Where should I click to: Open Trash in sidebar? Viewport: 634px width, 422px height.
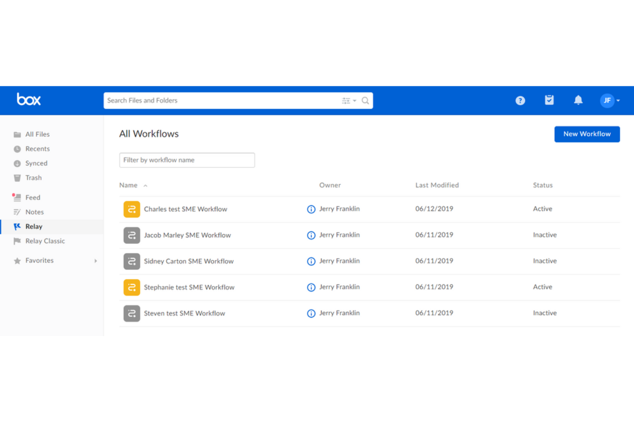tap(33, 178)
